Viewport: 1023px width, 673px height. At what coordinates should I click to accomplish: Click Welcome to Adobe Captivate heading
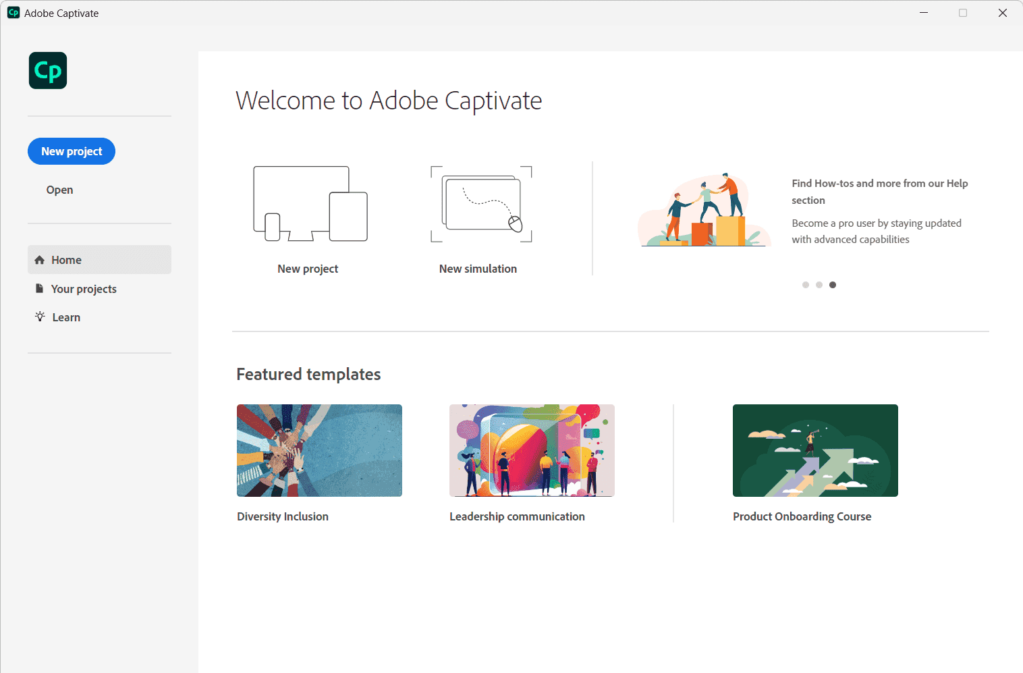(x=389, y=101)
